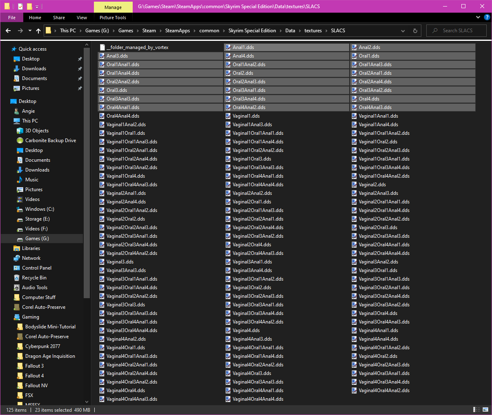Image resolution: width=492 pixels, height=415 pixels.
Task: Select the Manage contextual tab
Action: point(113,7)
